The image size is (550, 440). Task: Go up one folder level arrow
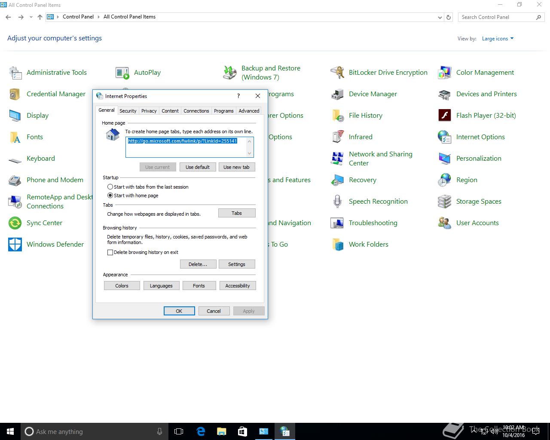point(40,17)
